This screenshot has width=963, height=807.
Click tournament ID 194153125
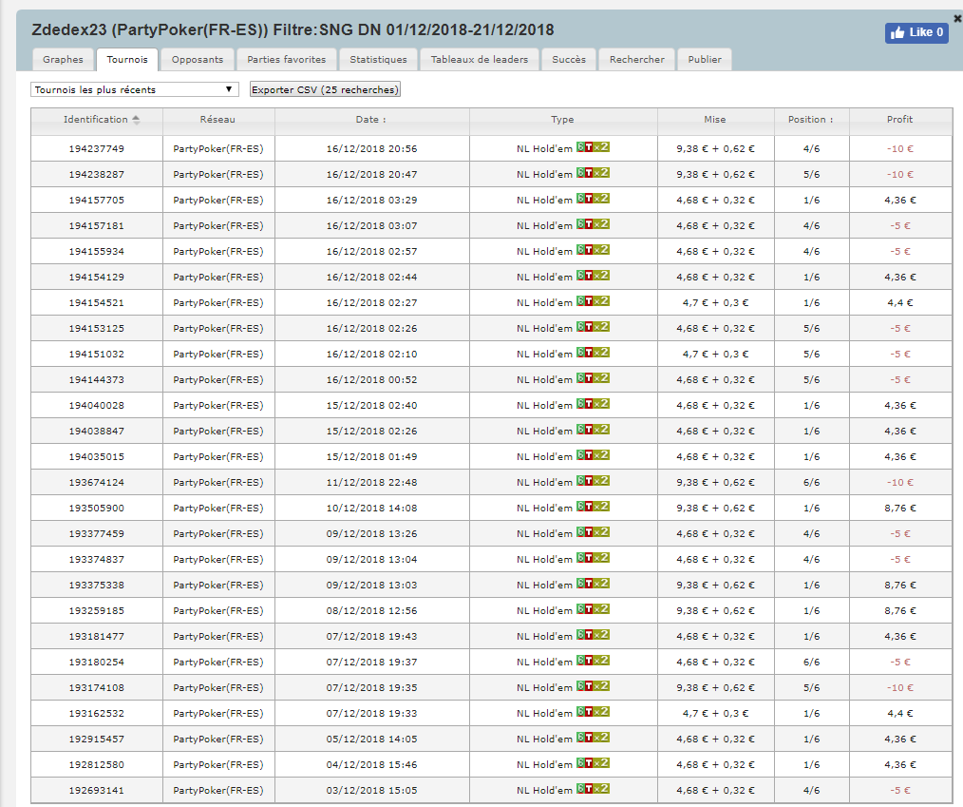pyautogui.click(x=97, y=329)
